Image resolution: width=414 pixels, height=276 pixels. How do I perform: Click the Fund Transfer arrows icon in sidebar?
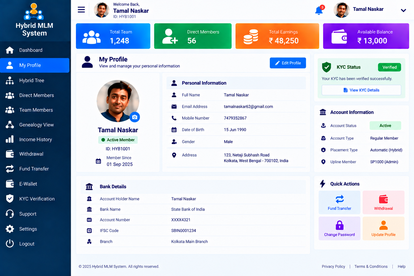pyautogui.click(x=10, y=169)
